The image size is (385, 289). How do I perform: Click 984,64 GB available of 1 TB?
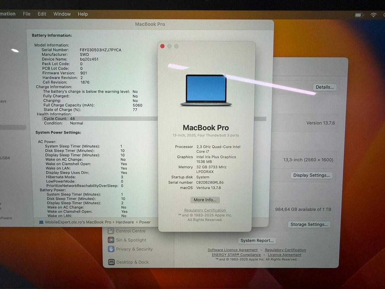tap(303, 209)
